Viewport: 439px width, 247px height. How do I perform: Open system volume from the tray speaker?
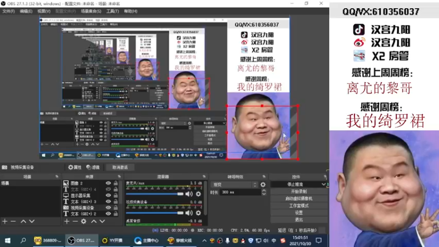pyautogui.click(x=266, y=240)
